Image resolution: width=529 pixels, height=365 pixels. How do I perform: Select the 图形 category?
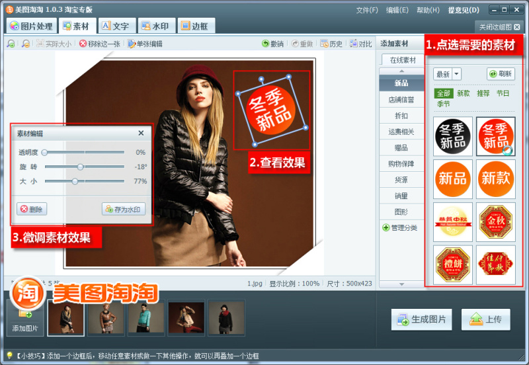tap(401, 212)
